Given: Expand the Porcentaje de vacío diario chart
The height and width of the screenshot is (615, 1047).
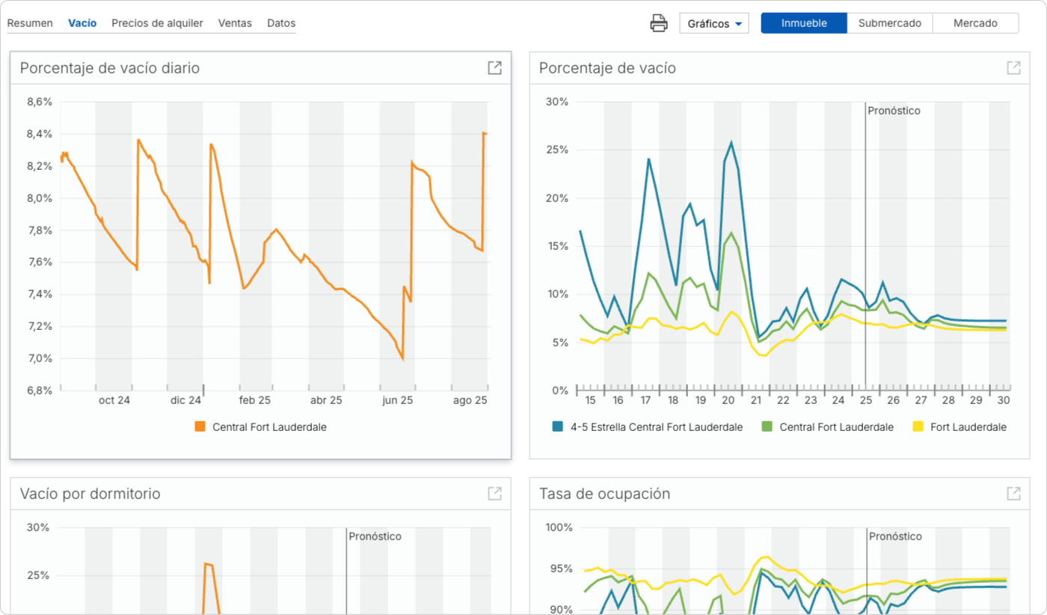Looking at the screenshot, I should pos(494,68).
